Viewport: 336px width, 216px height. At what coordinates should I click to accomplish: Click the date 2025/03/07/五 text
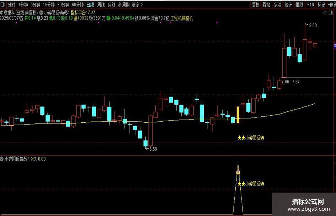coord(12,18)
